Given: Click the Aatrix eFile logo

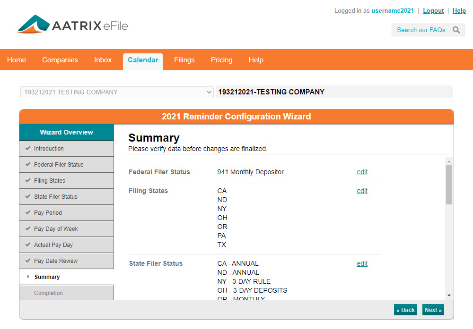Looking at the screenshot, I should tap(72, 25).
